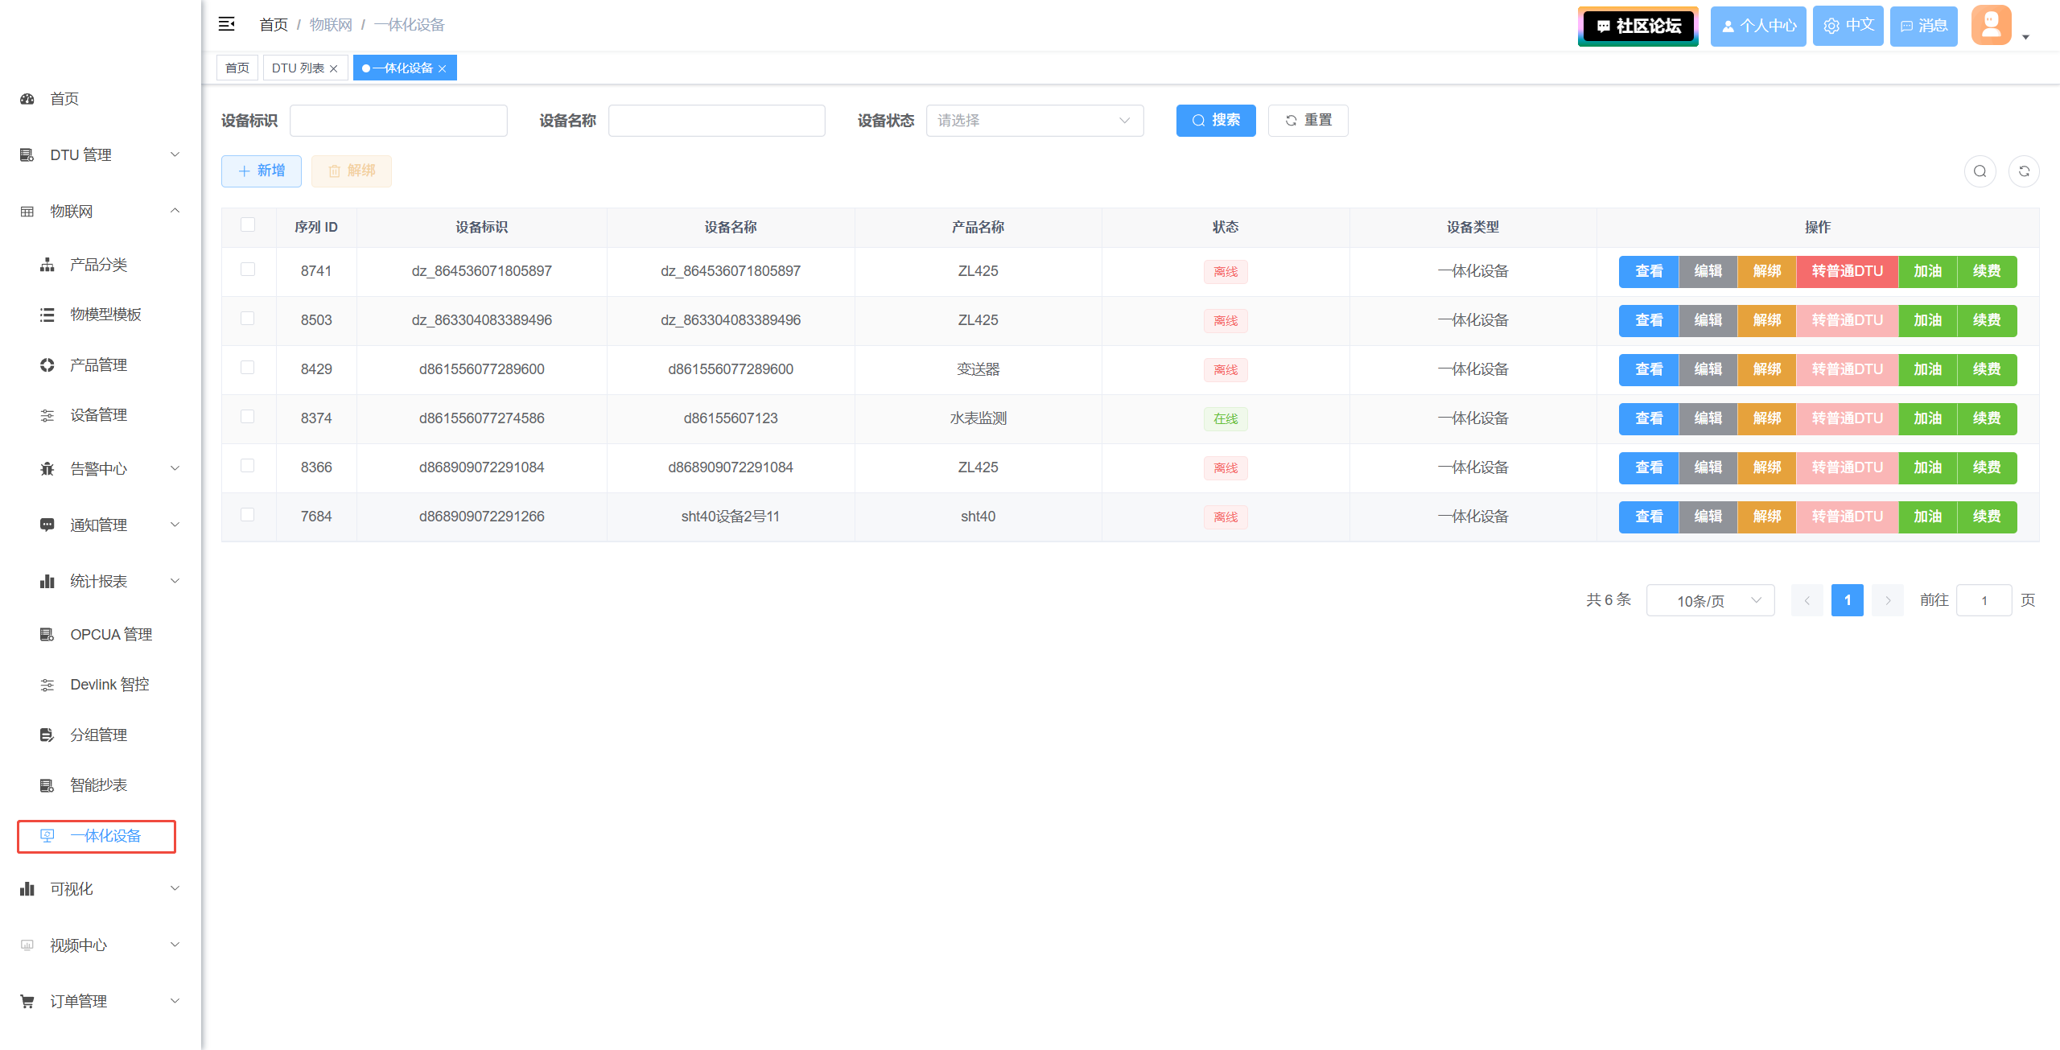Viewport: 2060px width, 1050px height.
Task: Check the row with ID 8366
Action: (248, 466)
